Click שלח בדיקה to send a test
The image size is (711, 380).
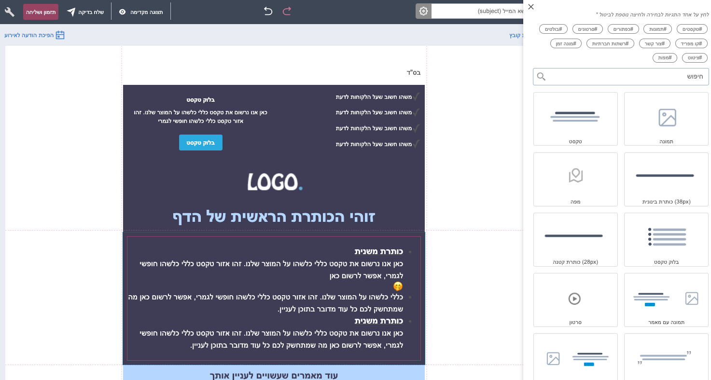87,12
